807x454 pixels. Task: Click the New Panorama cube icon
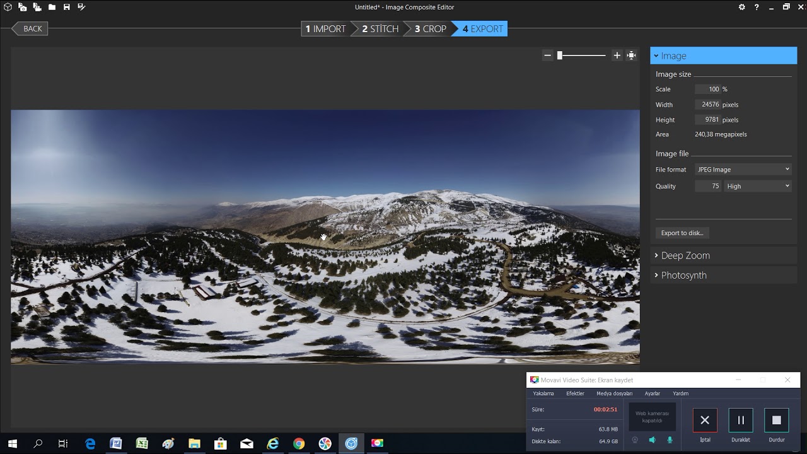8,7
